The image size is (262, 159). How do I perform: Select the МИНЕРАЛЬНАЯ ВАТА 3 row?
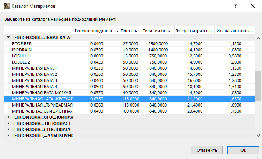pyautogui.click(x=38, y=80)
